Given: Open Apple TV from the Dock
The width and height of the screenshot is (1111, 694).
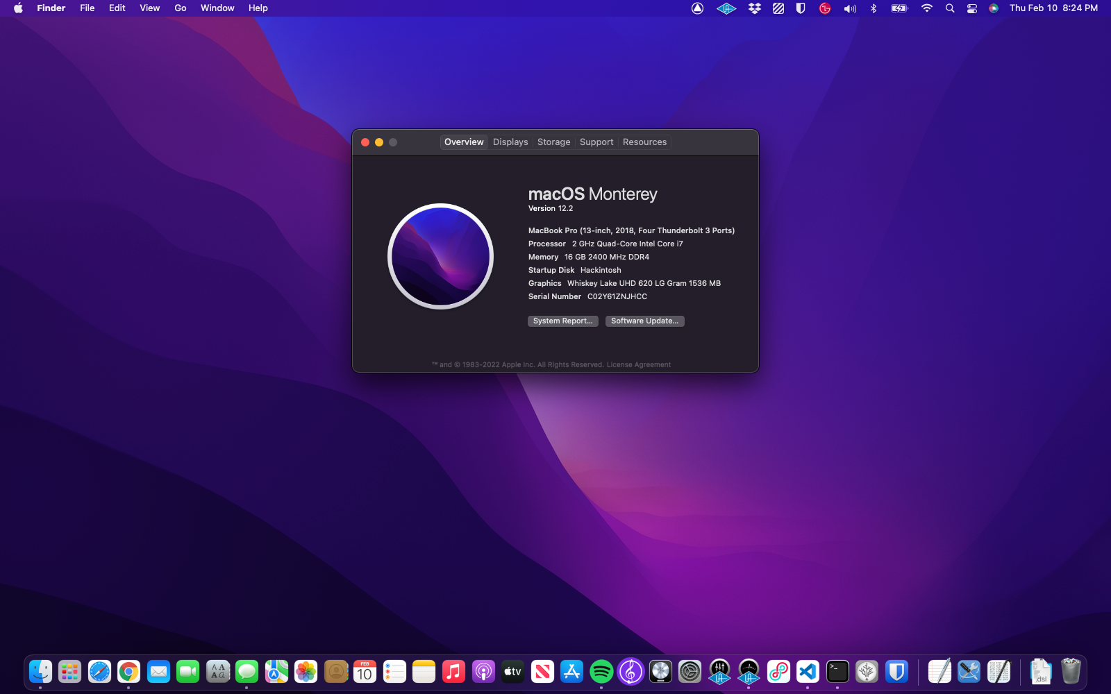Looking at the screenshot, I should pos(512,671).
